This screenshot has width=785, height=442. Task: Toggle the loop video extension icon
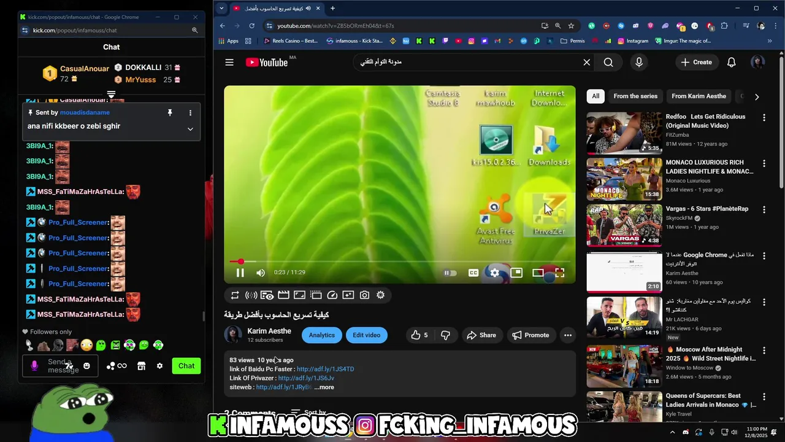click(235, 295)
